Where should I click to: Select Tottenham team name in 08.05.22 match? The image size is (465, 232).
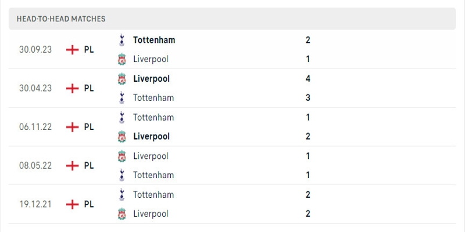pyautogui.click(x=153, y=175)
